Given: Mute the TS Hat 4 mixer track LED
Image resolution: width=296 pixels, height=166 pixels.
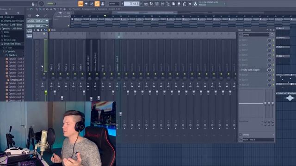Looking at the screenshot, I should (x=68, y=74).
